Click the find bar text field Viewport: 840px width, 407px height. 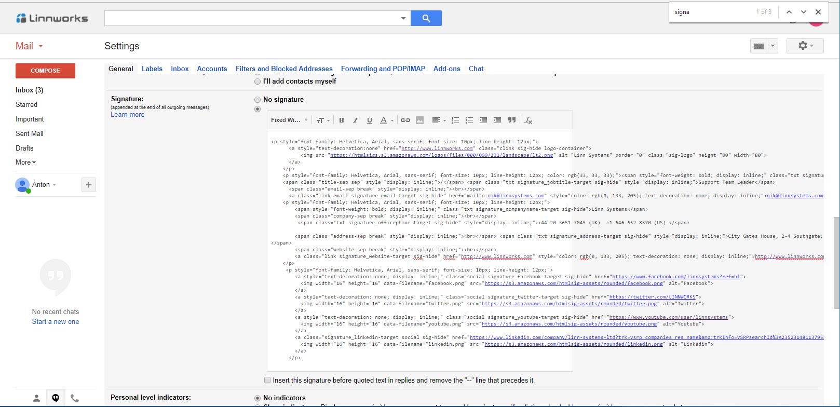pyautogui.click(x=712, y=12)
